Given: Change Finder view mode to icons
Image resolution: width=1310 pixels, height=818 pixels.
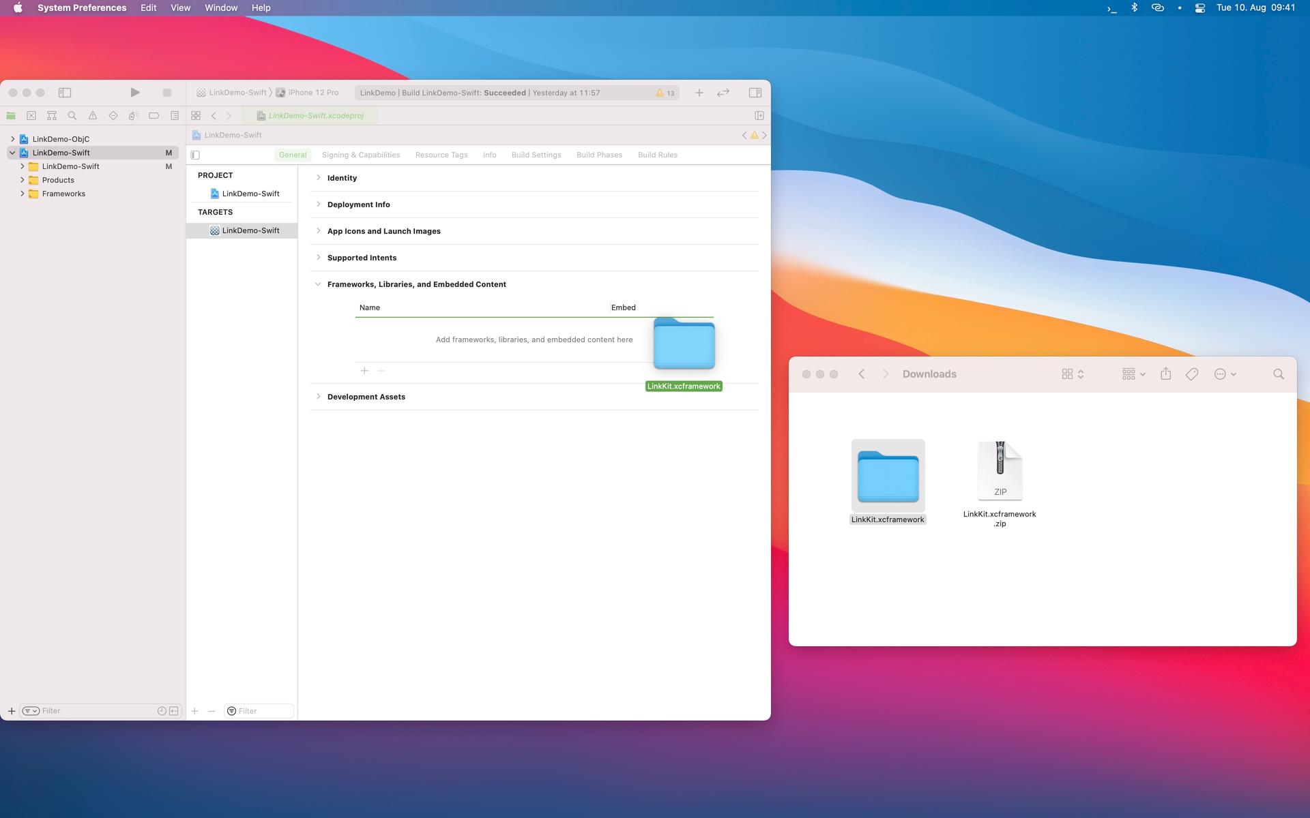Looking at the screenshot, I should tap(1073, 374).
